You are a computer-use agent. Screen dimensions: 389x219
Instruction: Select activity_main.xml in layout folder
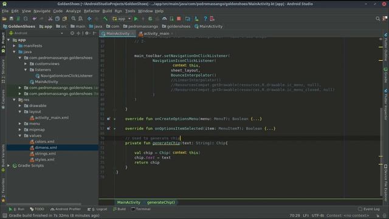49,117
